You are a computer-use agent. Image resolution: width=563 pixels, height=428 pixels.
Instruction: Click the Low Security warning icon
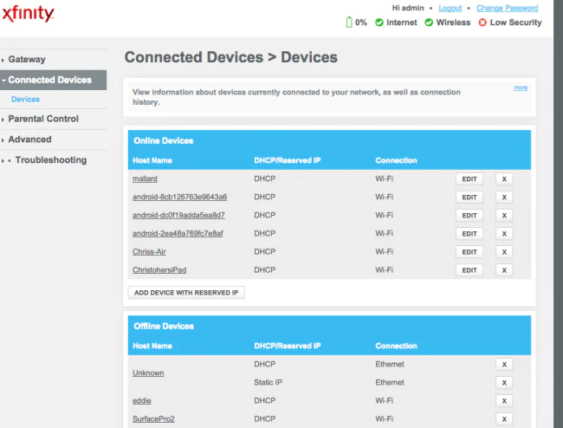(482, 23)
